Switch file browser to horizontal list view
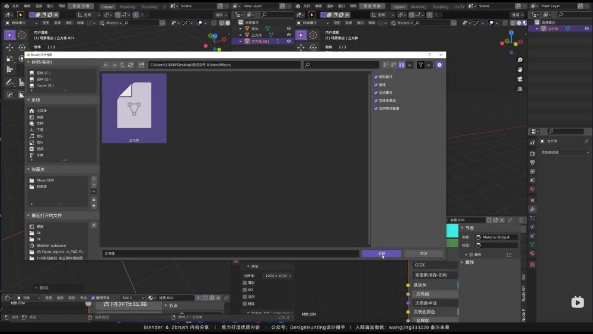Screen dimensions: 593x334 (394, 65)
